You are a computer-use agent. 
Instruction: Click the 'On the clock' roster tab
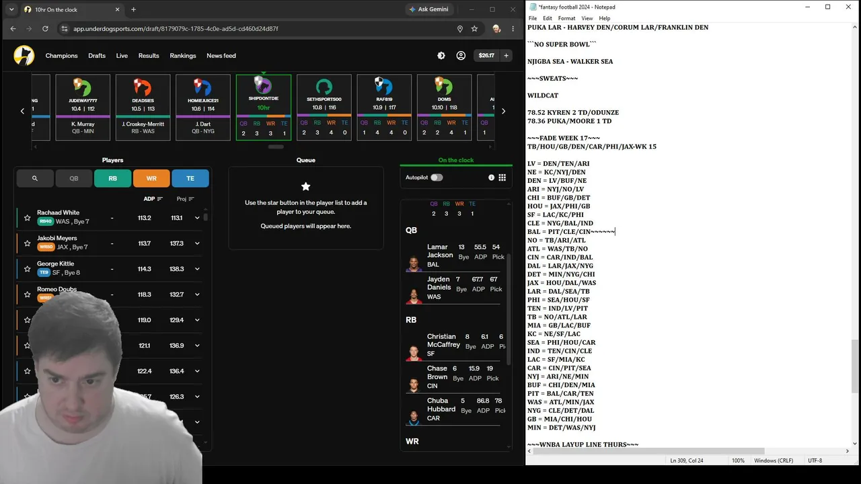tap(456, 160)
